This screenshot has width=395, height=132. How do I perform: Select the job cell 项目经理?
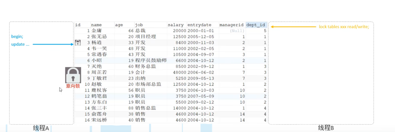point(146,36)
